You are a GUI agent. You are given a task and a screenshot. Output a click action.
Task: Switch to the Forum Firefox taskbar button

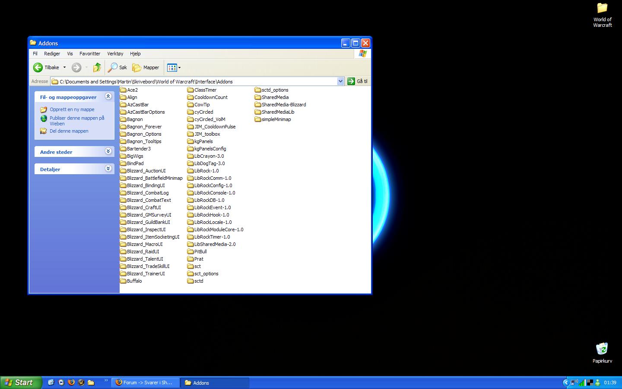pyautogui.click(x=146, y=383)
